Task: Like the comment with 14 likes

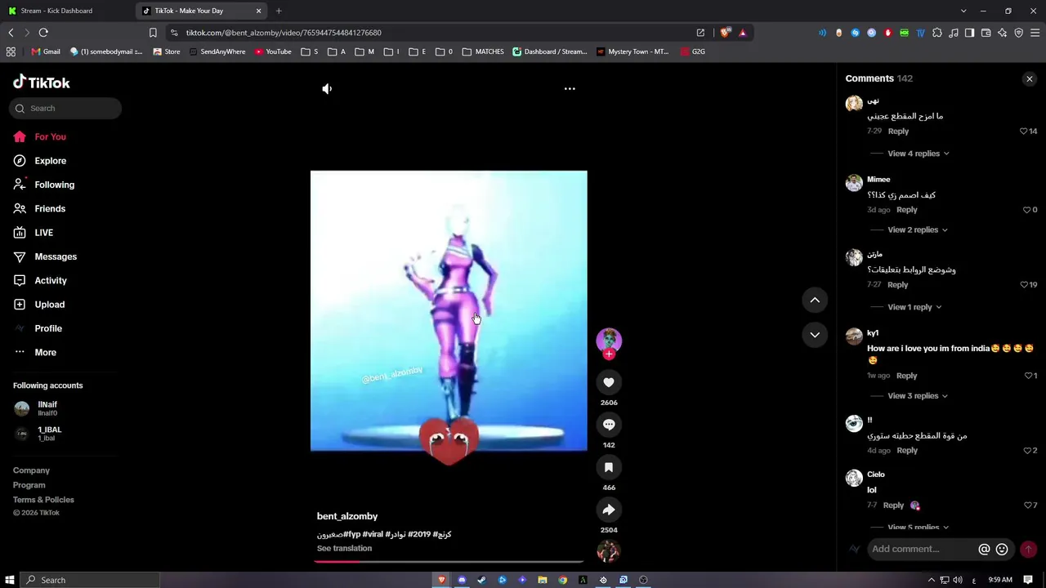Action: [1023, 131]
